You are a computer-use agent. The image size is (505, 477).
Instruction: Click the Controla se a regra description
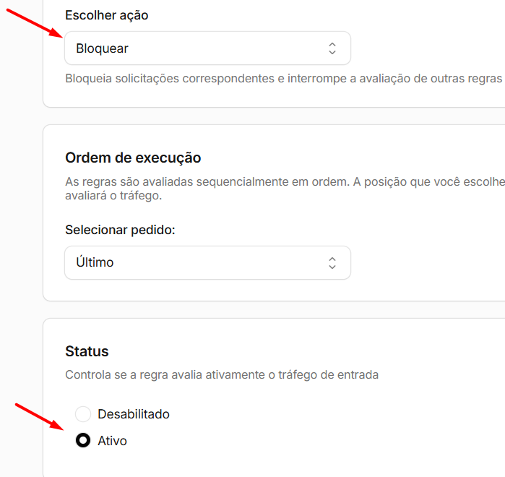click(x=222, y=375)
